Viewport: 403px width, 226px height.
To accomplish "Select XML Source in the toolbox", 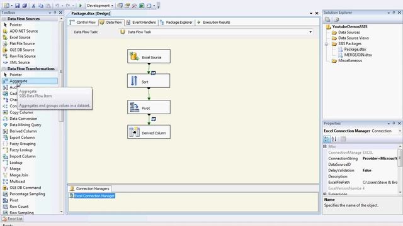I will [x=20, y=63].
